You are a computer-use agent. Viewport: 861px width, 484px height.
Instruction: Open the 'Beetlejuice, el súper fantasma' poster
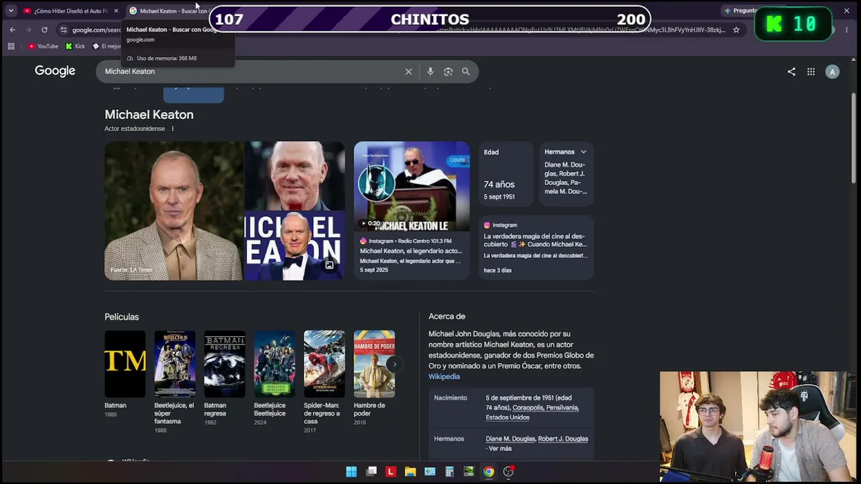point(175,364)
